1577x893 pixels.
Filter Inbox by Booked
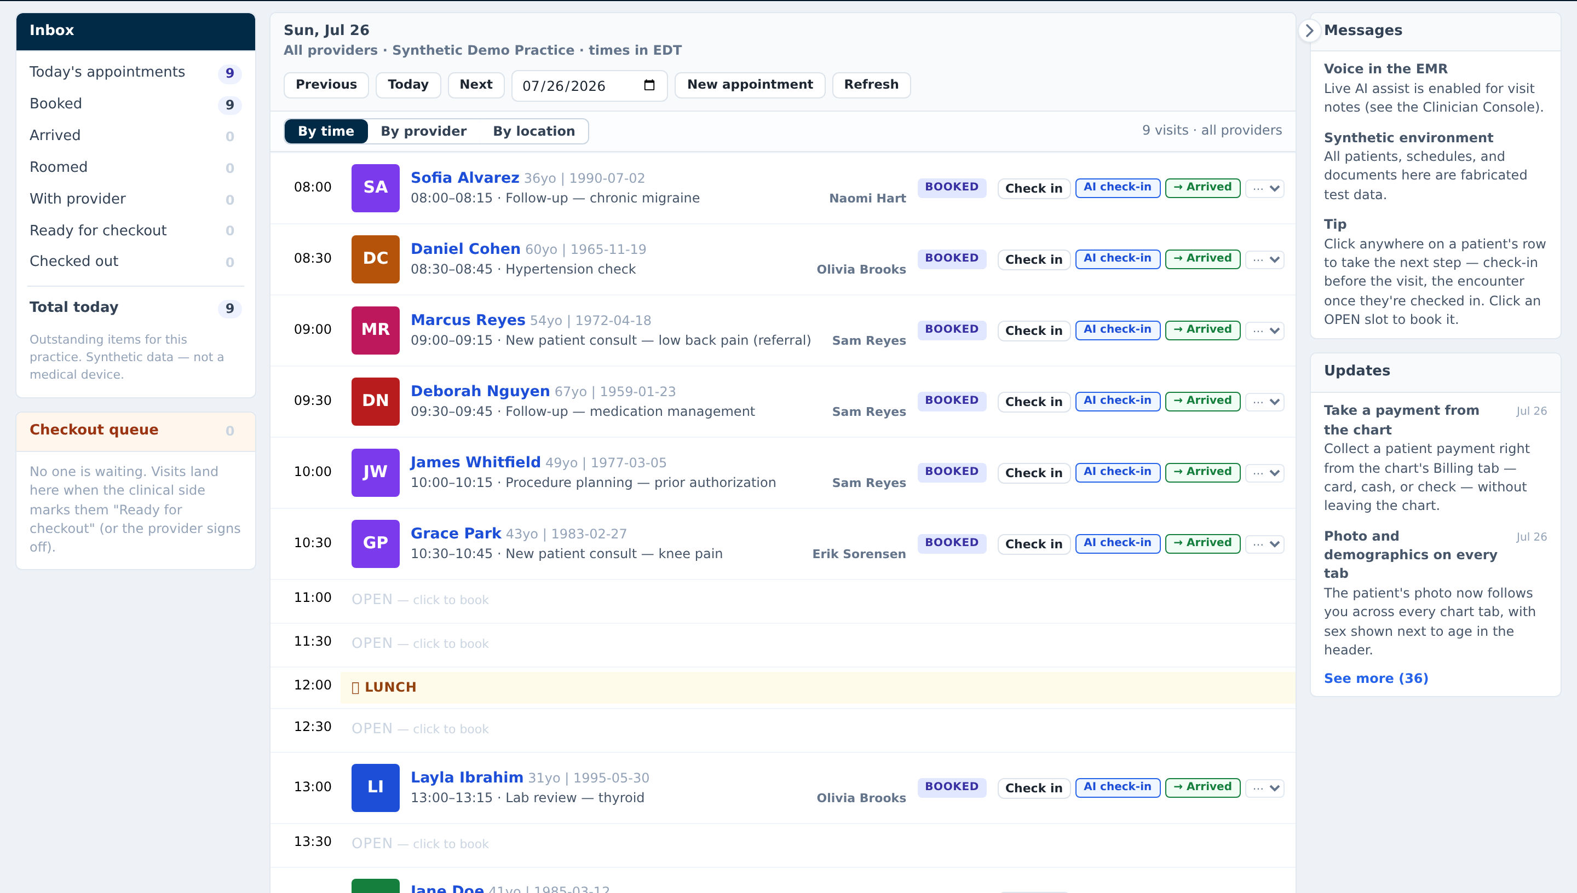pos(135,105)
